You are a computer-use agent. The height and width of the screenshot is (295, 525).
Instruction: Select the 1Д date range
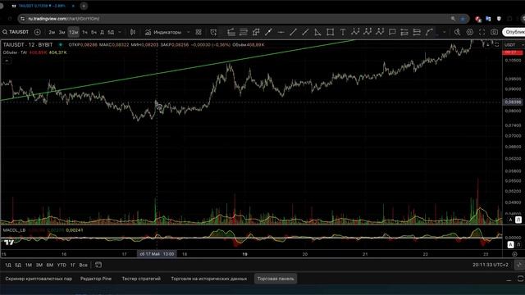point(8,265)
